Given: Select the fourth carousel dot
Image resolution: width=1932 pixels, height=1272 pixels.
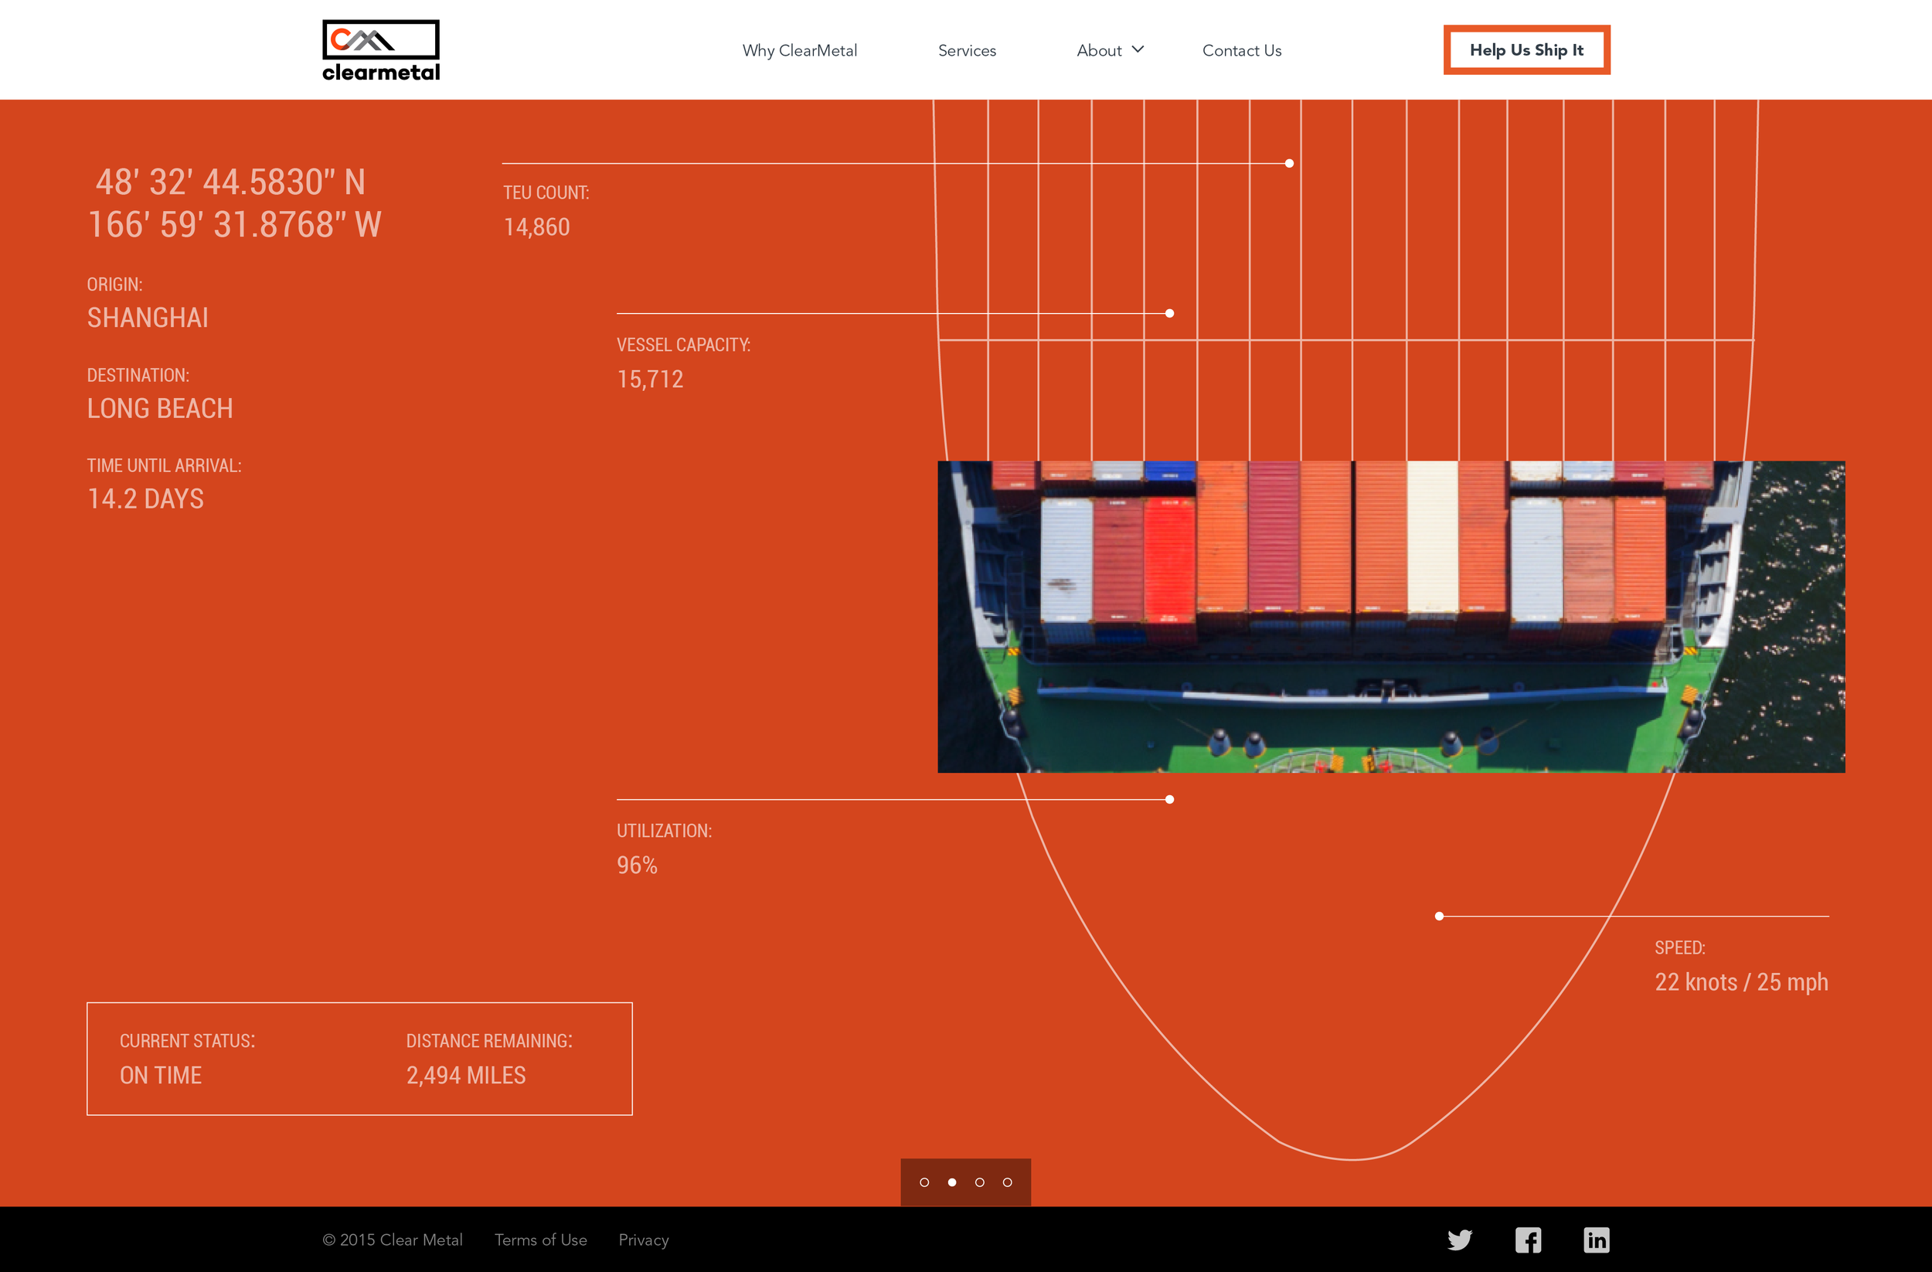Looking at the screenshot, I should (x=1008, y=1182).
